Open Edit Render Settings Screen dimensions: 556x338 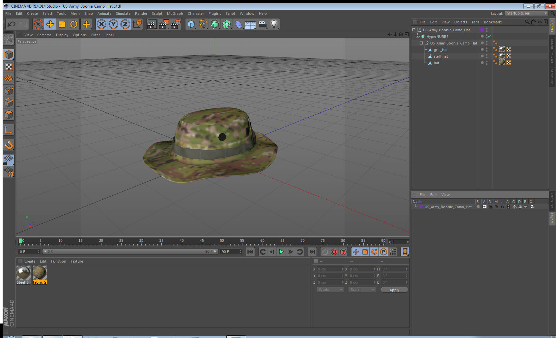176,24
